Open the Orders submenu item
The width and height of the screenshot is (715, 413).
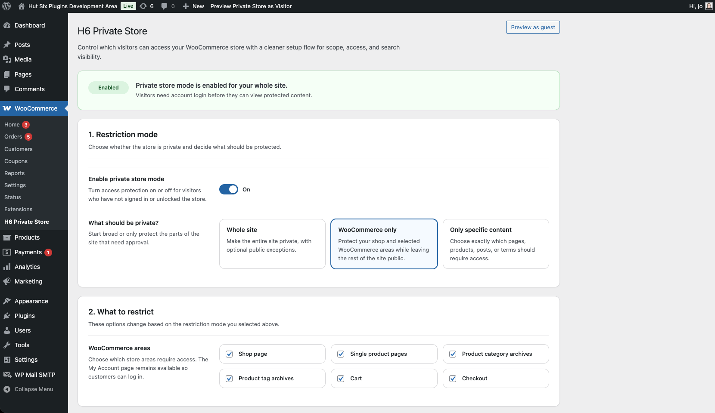tap(13, 137)
